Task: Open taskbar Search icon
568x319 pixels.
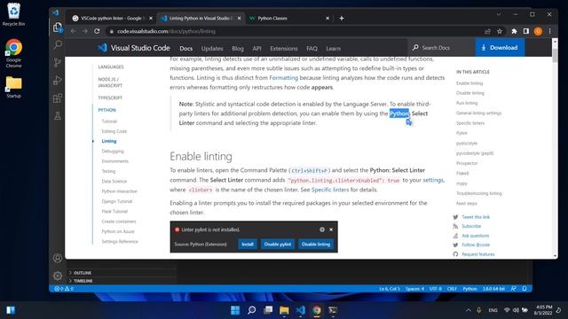Action: 252,310
